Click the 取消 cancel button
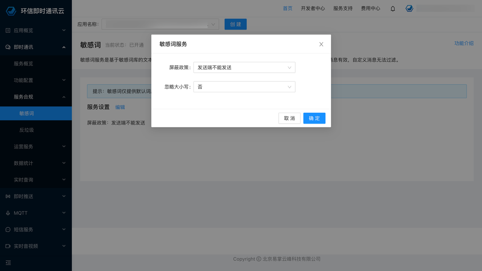The height and width of the screenshot is (271, 482). (289, 118)
